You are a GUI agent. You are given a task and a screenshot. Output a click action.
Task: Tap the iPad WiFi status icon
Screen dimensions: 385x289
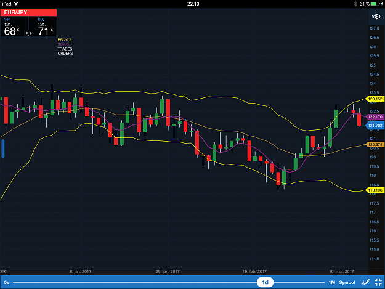point(16,4)
